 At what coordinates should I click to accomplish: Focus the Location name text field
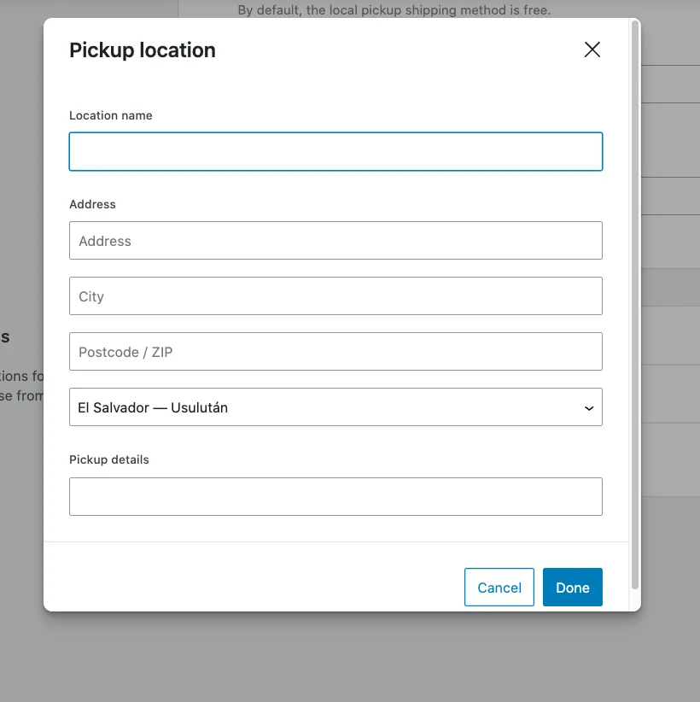point(335,152)
